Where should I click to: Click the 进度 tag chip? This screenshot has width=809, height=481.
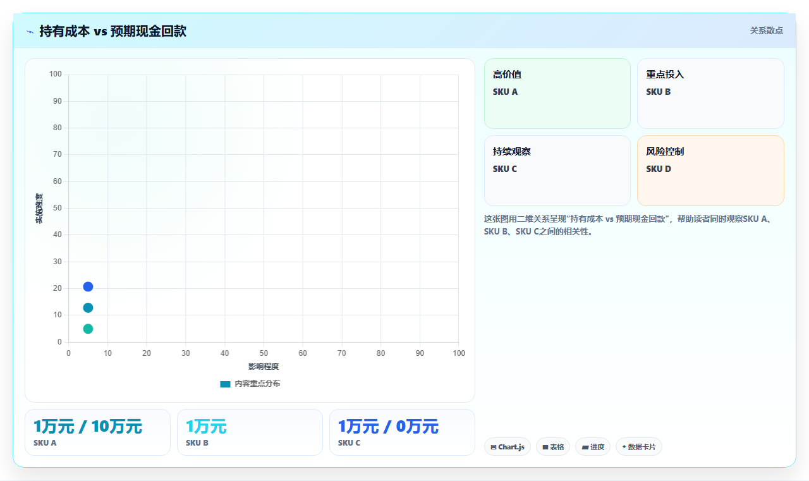(x=593, y=447)
